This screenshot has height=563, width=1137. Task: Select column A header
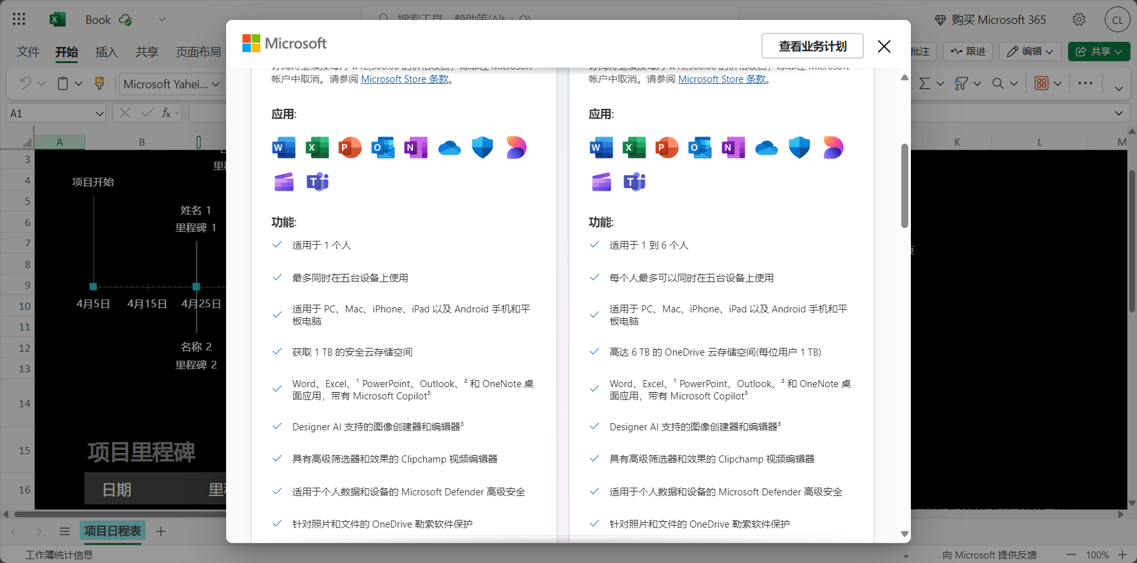pos(59,142)
